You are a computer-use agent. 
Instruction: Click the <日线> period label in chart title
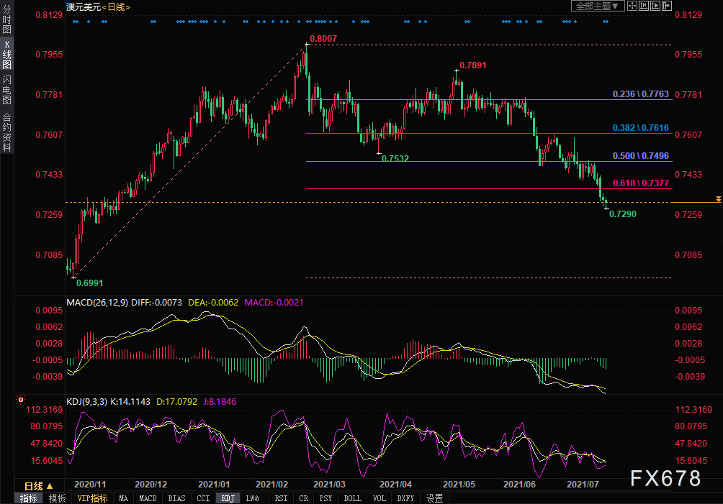[117, 6]
